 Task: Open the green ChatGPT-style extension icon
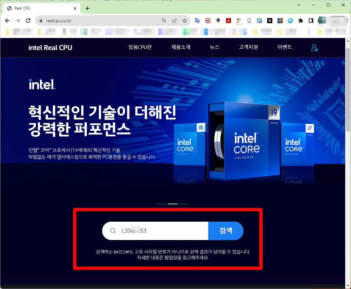pyautogui.click(x=259, y=21)
